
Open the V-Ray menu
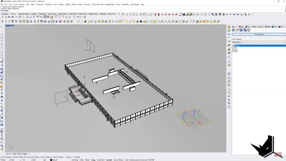click(118, 4)
